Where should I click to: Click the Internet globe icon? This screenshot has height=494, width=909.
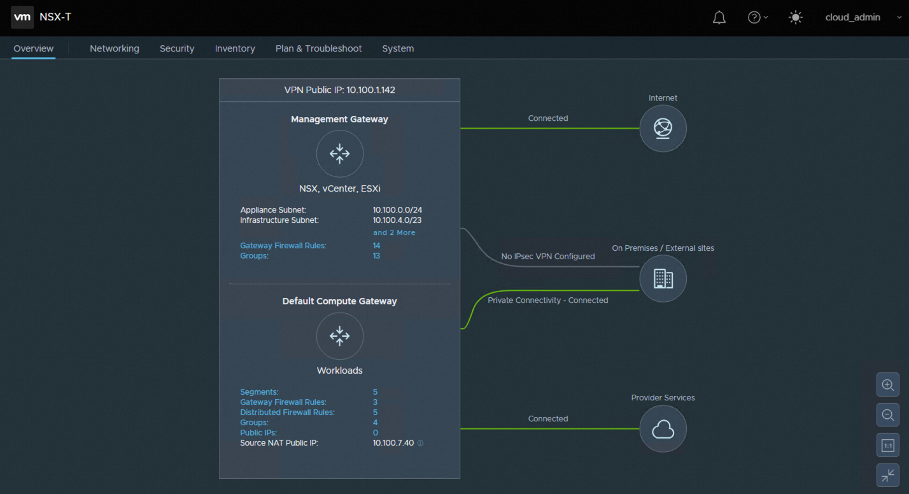tap(663, 129)
